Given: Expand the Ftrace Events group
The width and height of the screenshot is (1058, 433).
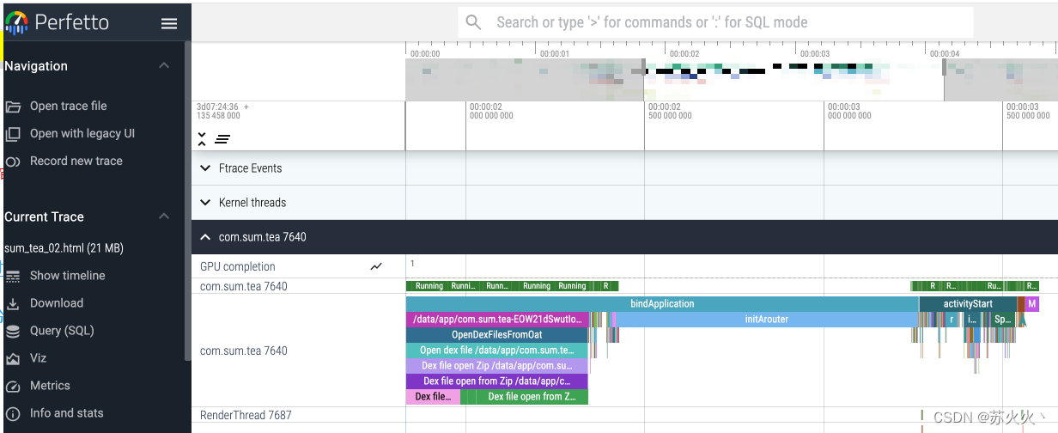Looking at the screenshot, I should 205,168.
